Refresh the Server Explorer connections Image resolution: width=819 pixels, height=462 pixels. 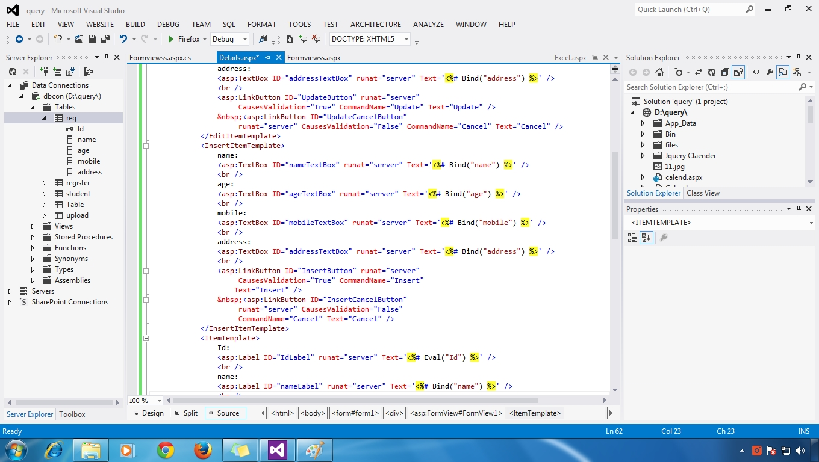(x=13, y=71)
